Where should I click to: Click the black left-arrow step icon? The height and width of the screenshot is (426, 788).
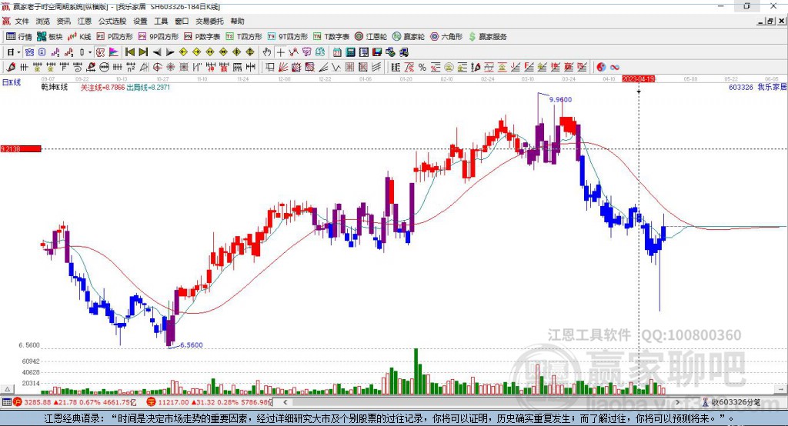click(157, 52)
